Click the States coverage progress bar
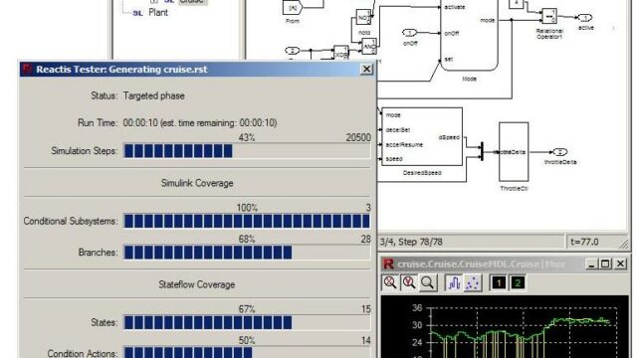Screen dimensions: 637x358 (247, 322)
